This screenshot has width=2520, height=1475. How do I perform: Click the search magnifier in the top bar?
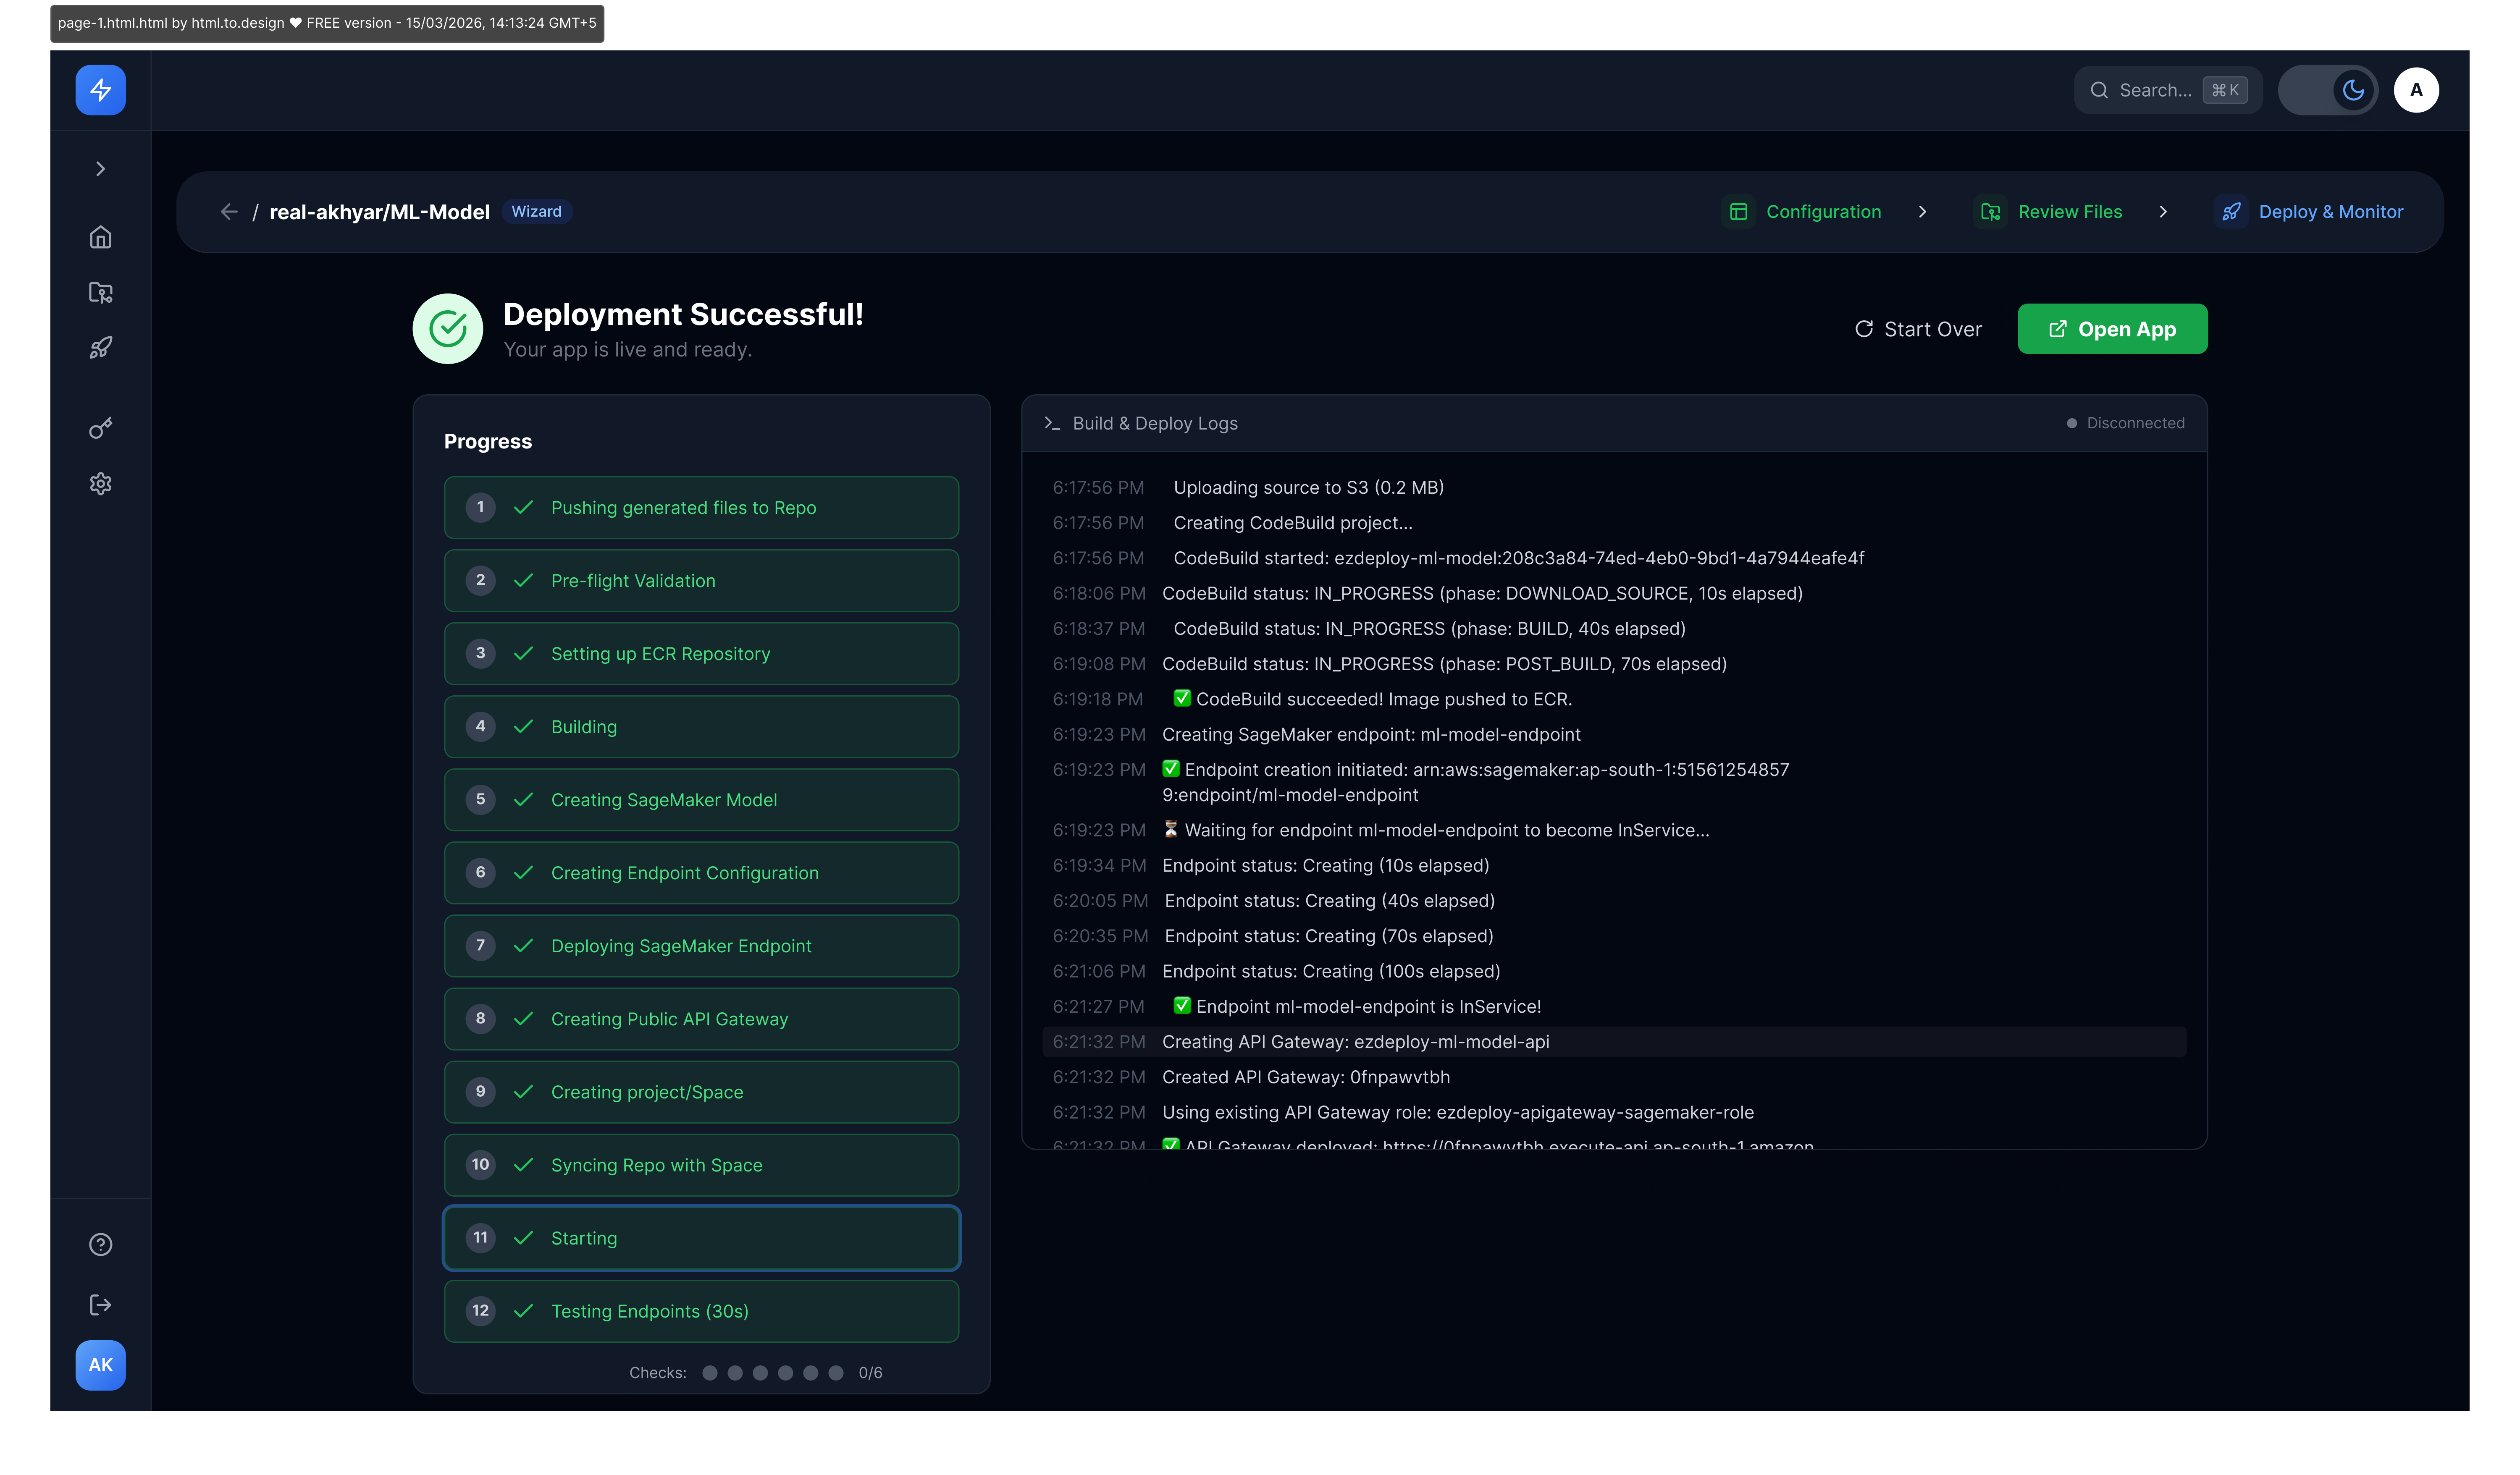coord(2101,90)
